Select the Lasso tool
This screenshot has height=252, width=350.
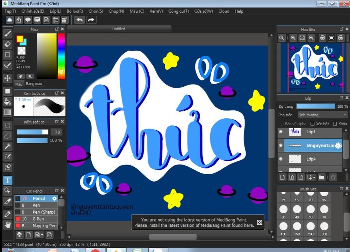point(8,135)
